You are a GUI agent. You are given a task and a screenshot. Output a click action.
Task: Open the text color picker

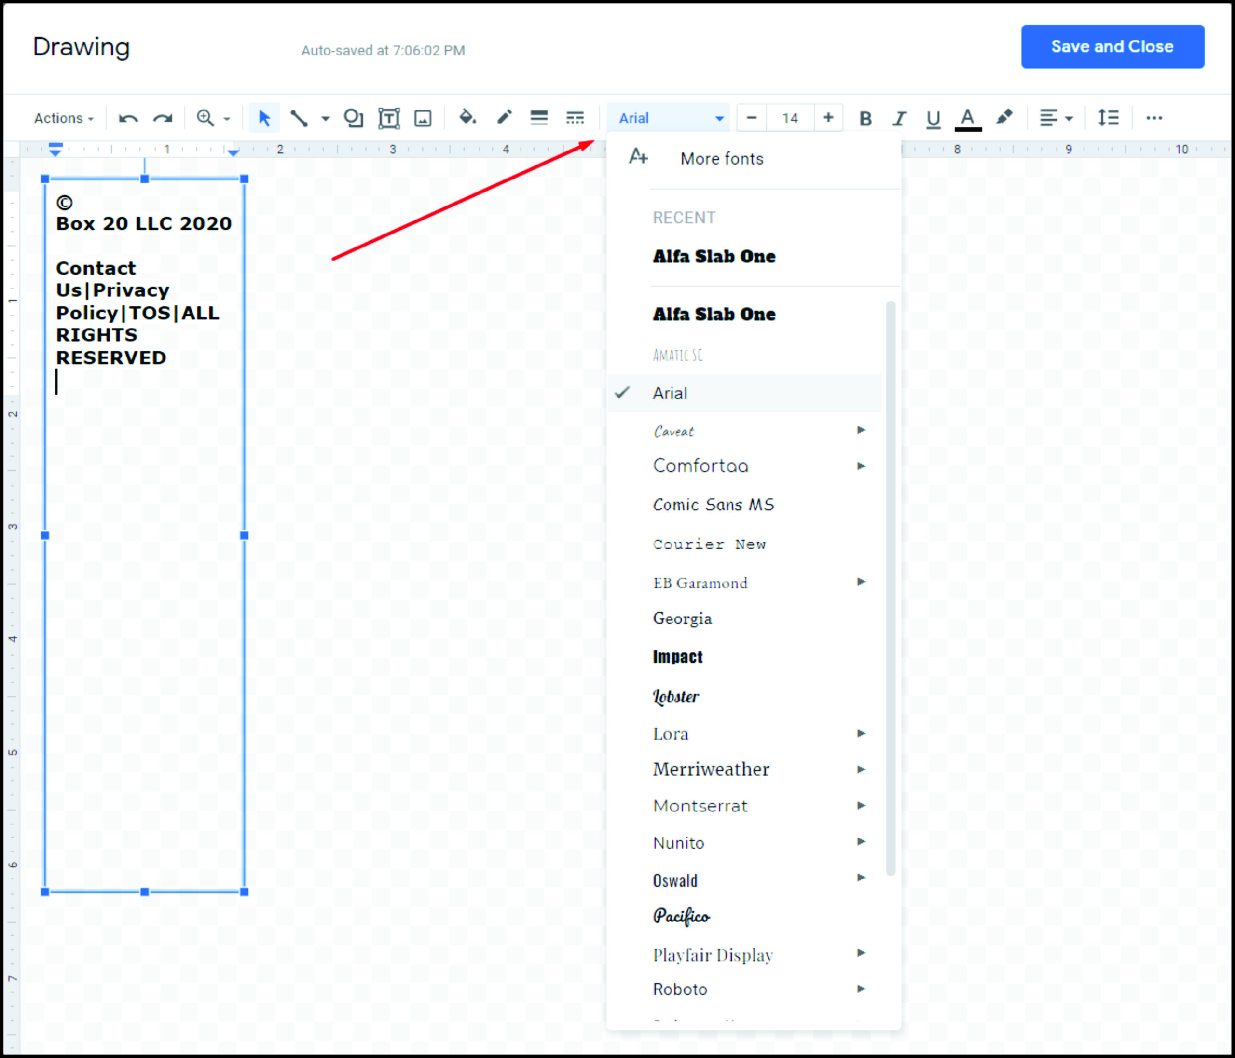(968, 118)
